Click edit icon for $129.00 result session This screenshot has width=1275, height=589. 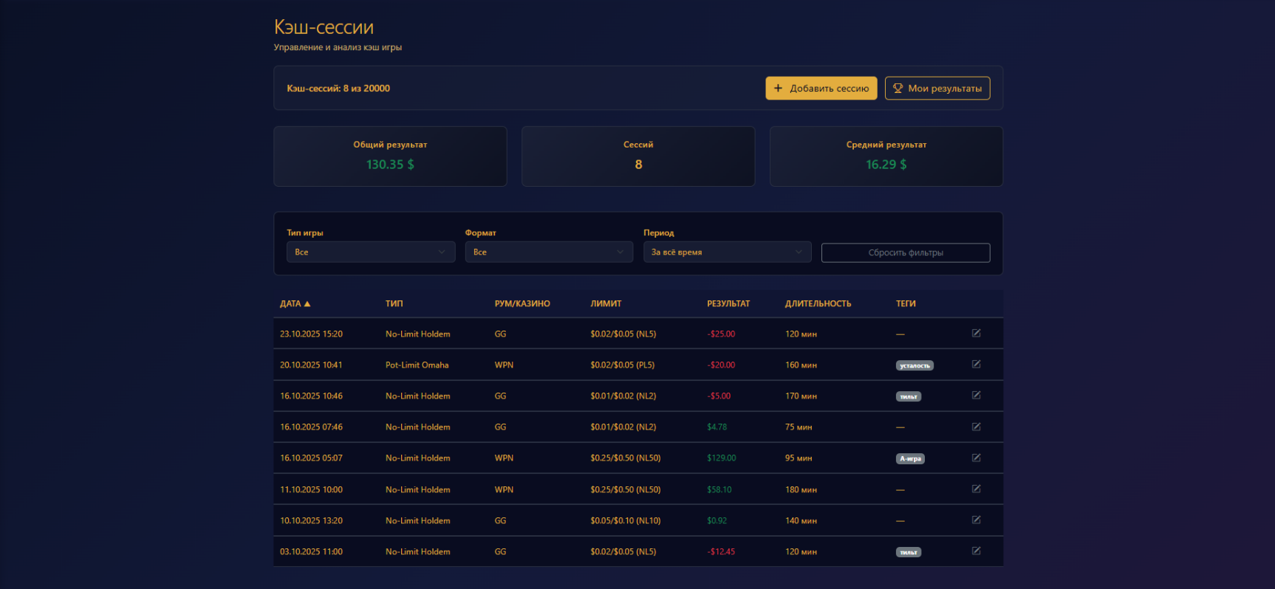[x=976, y=458]
